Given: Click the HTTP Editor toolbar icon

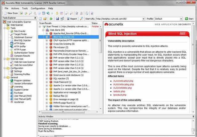Looking at the screenshot, I should pos(44,13).
